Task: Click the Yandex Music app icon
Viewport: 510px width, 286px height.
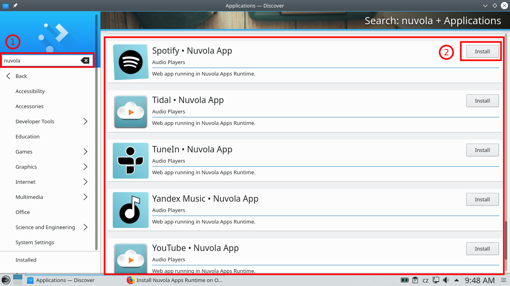Action: pyautogui.click(x=131, y=210)
